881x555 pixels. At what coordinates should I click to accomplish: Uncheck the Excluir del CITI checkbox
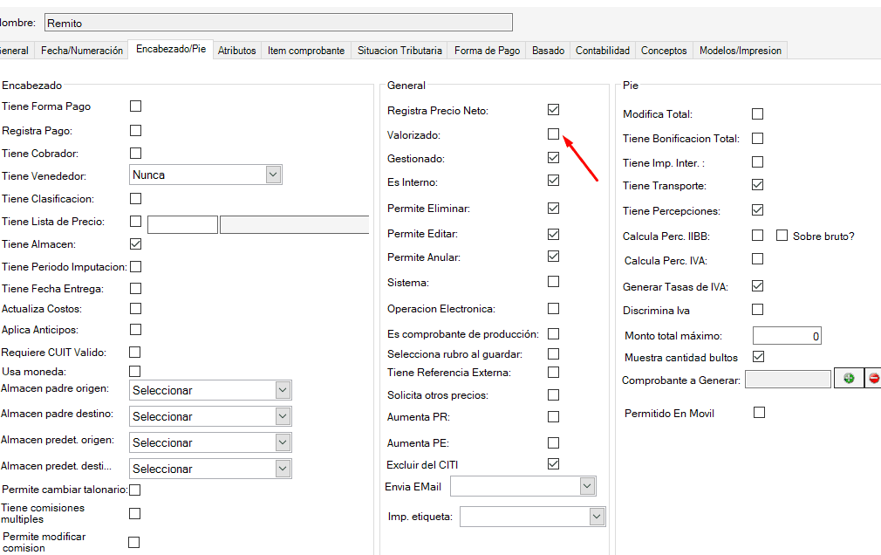click(x=553, y=463)
